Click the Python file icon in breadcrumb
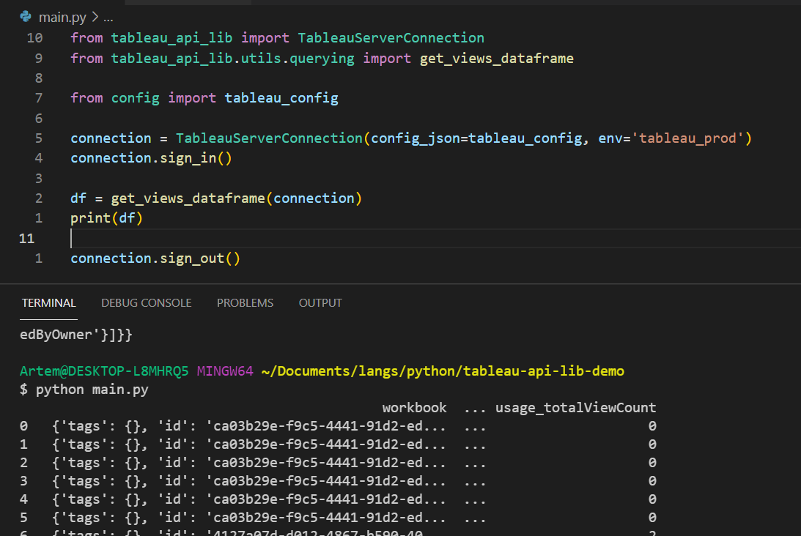This screenshot has height=536, width=801. point(26,17)
